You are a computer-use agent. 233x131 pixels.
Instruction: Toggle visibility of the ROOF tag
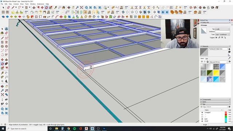pyautogui.click(x=202, y=121)
